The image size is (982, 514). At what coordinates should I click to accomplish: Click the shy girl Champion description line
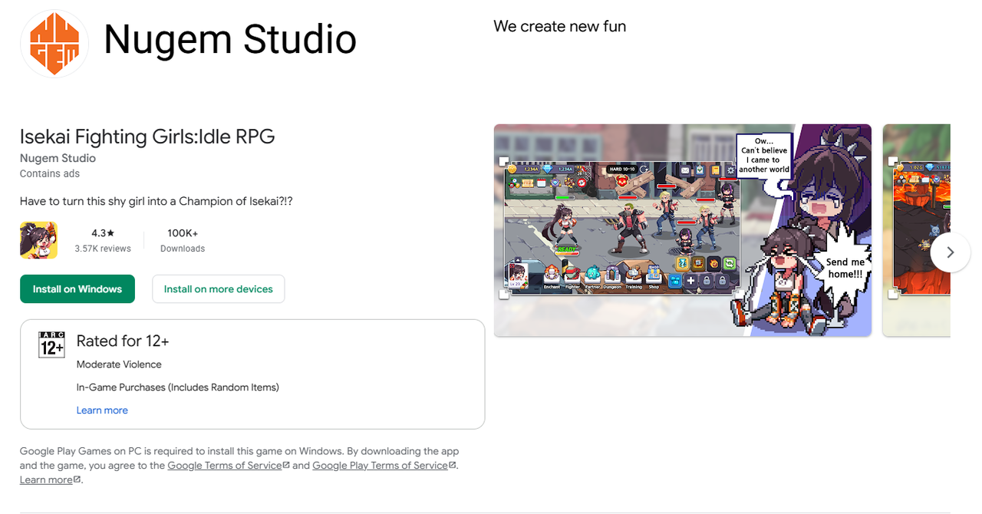[157, 201]
